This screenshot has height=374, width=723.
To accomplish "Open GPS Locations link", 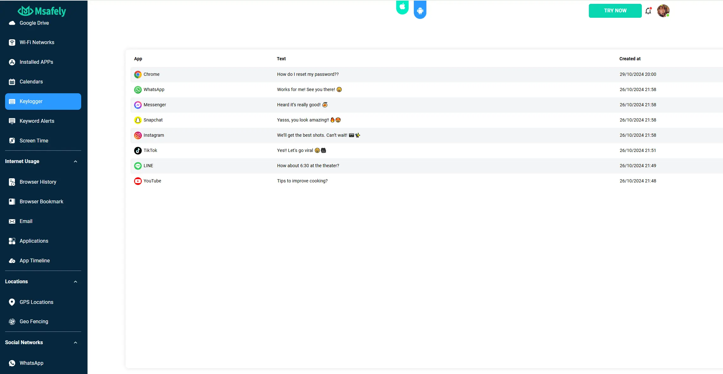I will pyautogui.click(x=43, y=302).
